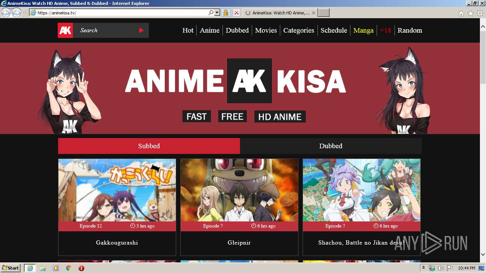Open the yellow Manga link
Image resolution: width=486 pixels, height=273 pixels.
363,30
